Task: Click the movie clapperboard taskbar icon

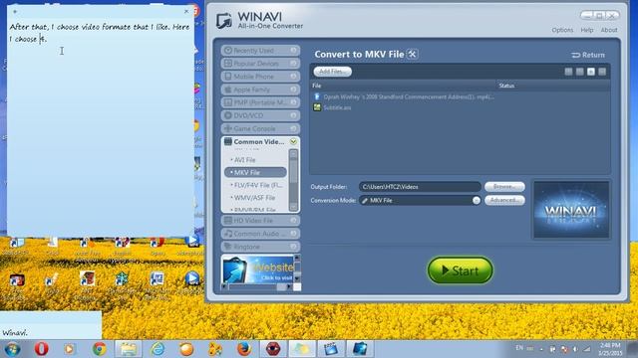Action: tap(331, 349)
